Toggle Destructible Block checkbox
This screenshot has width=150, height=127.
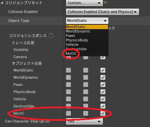[103, 106]
